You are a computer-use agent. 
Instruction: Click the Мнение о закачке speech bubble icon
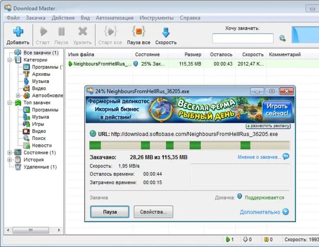pos(286,156)
